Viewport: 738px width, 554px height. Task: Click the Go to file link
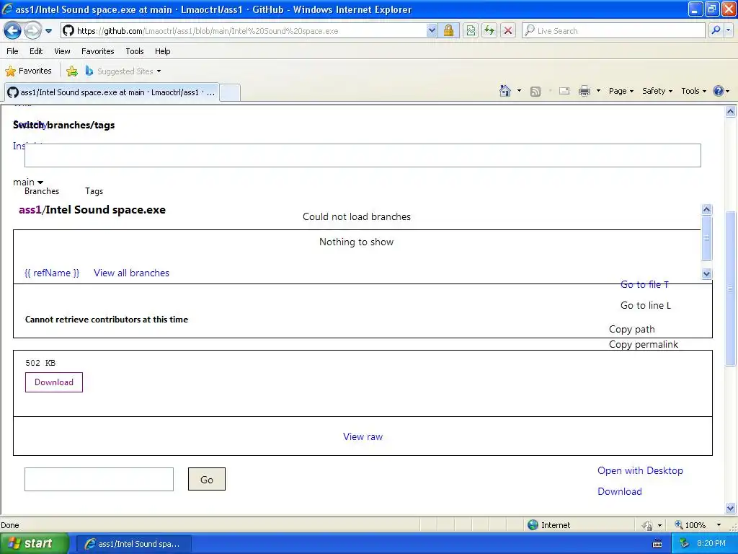644,284
